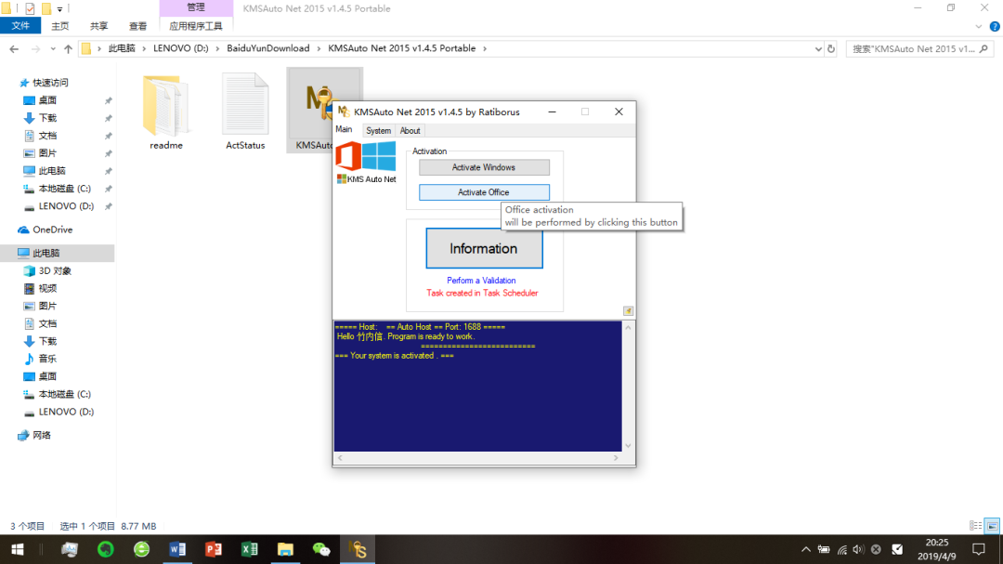Open 音乐 folder in the sidebar
Screen dimensions: 1003x564
pos(47,360)
